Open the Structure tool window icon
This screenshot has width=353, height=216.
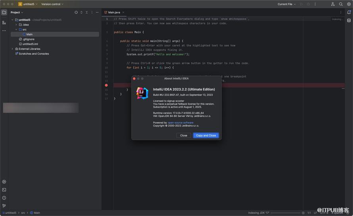click(4, 23)
